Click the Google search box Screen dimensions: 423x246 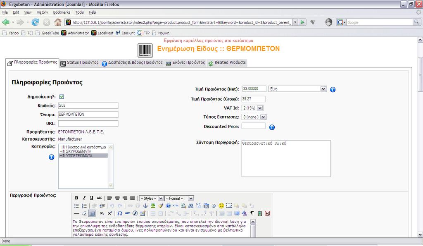[380, 22]
